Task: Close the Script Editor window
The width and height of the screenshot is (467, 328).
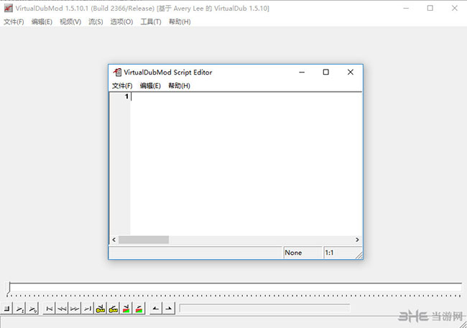Action: [351, 72]
